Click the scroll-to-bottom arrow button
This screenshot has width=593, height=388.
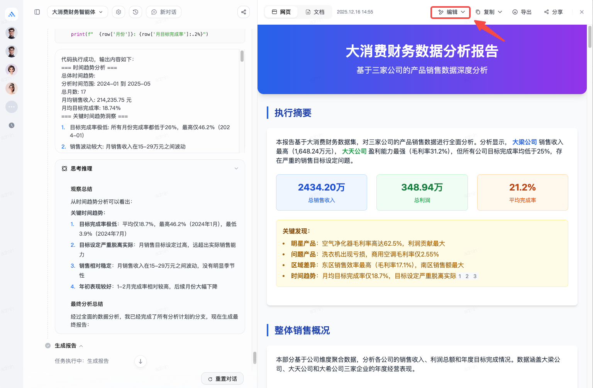click(141, 361)
